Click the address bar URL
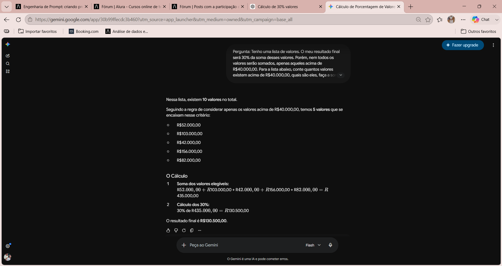 [164, 20]
